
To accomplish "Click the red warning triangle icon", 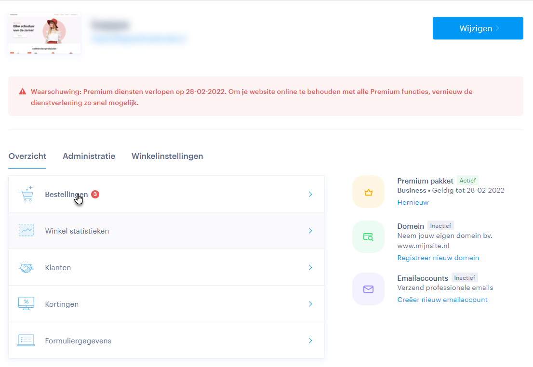I will [23, 92].
